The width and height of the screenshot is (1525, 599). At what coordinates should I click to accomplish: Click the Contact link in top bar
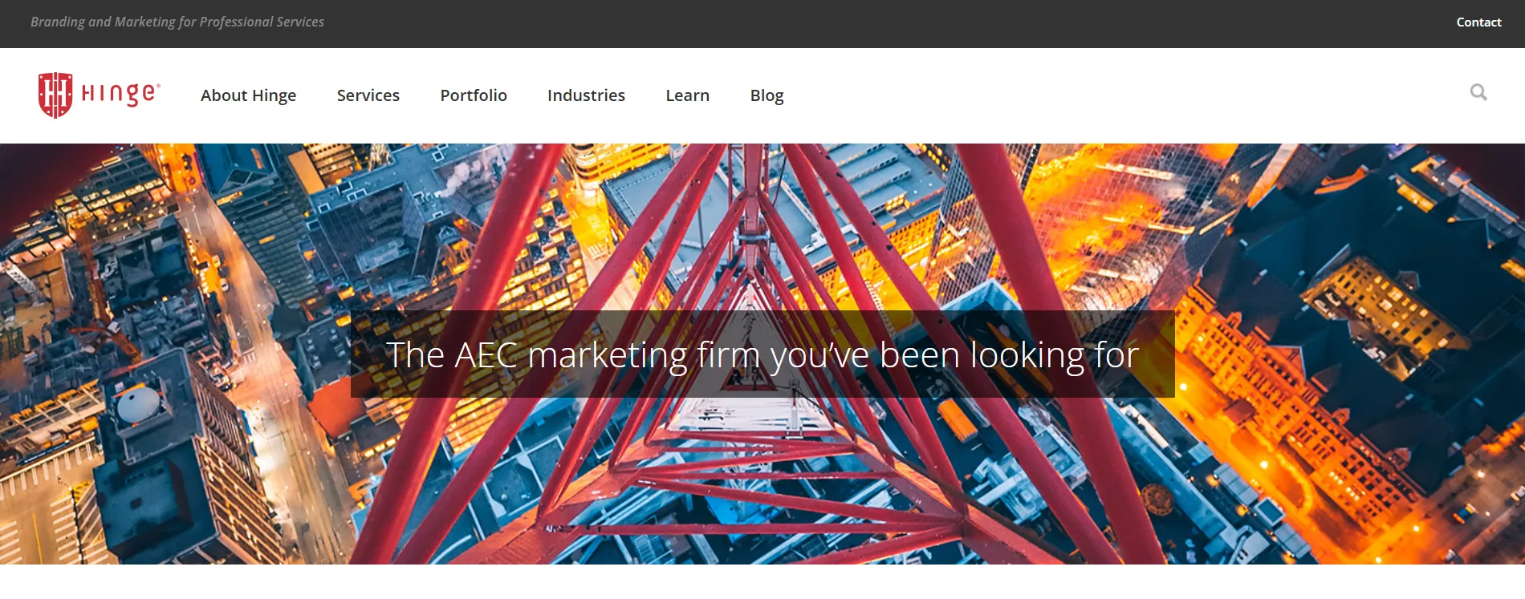pyautogui.click(x=1478, y=22)
